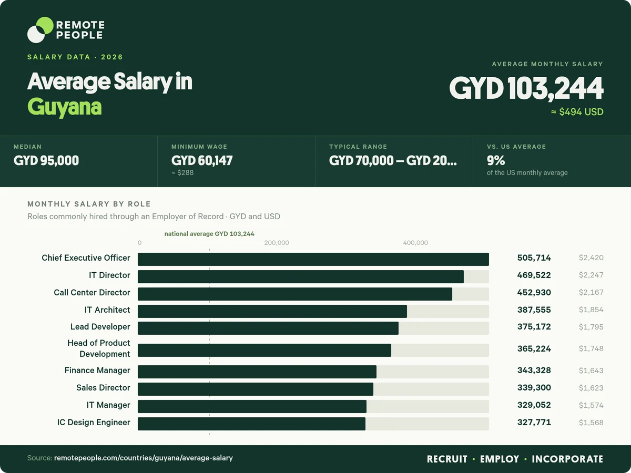Open the remotepeople.com source link
This screenshot has height=473, width=631.
point(144,458)
